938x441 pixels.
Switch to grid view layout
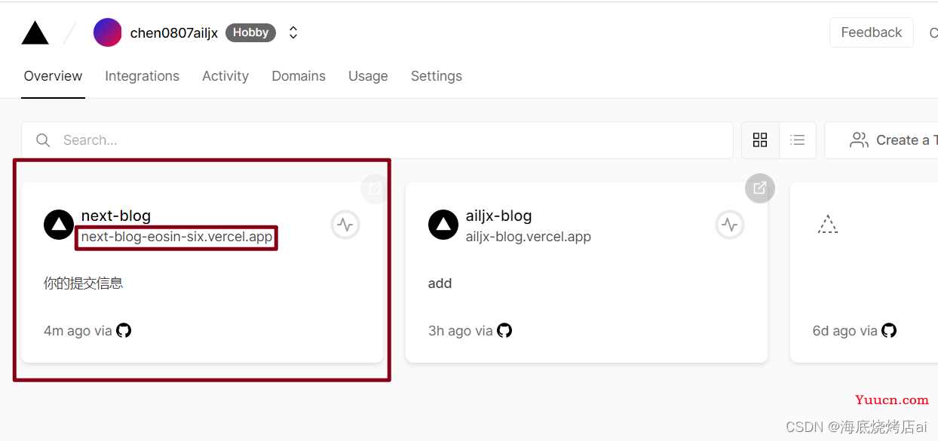[760, 140]
